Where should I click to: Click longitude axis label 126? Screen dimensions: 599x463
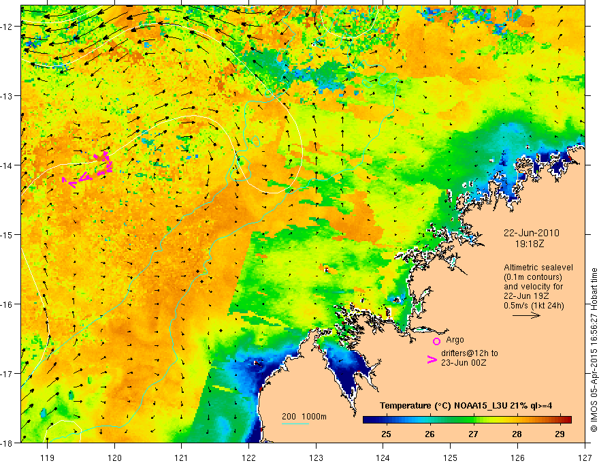(517, 458)
